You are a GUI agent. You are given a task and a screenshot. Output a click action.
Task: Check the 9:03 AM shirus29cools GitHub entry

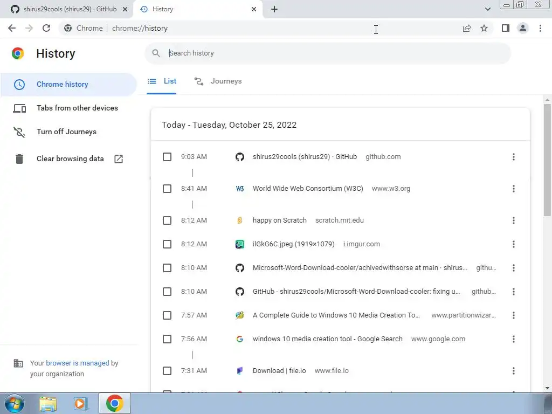[x=167, y=157]
